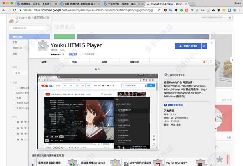Select the three-star rating filter radio
Image resolution: width=243 pixels, height=166 pixels.
(14, 134)
